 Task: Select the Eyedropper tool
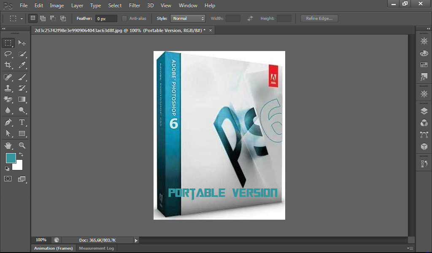pyautogui.click(x=22, y=65)
